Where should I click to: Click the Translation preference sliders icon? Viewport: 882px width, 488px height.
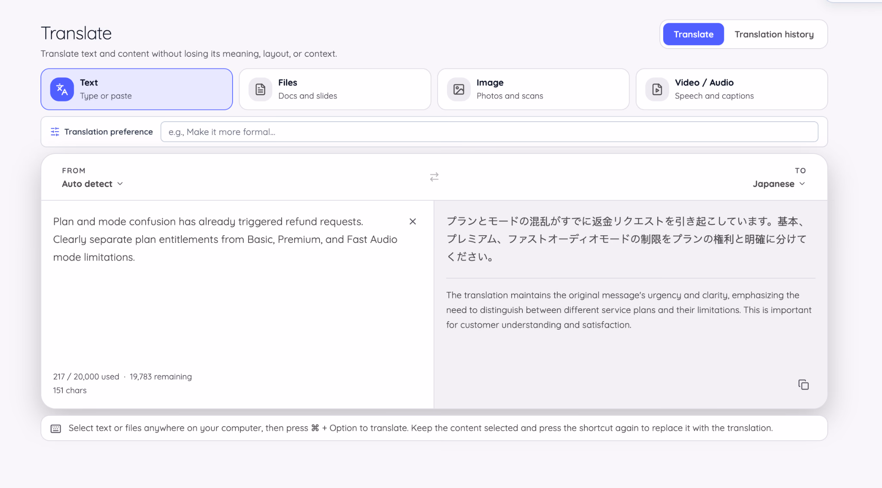point(55,132)
